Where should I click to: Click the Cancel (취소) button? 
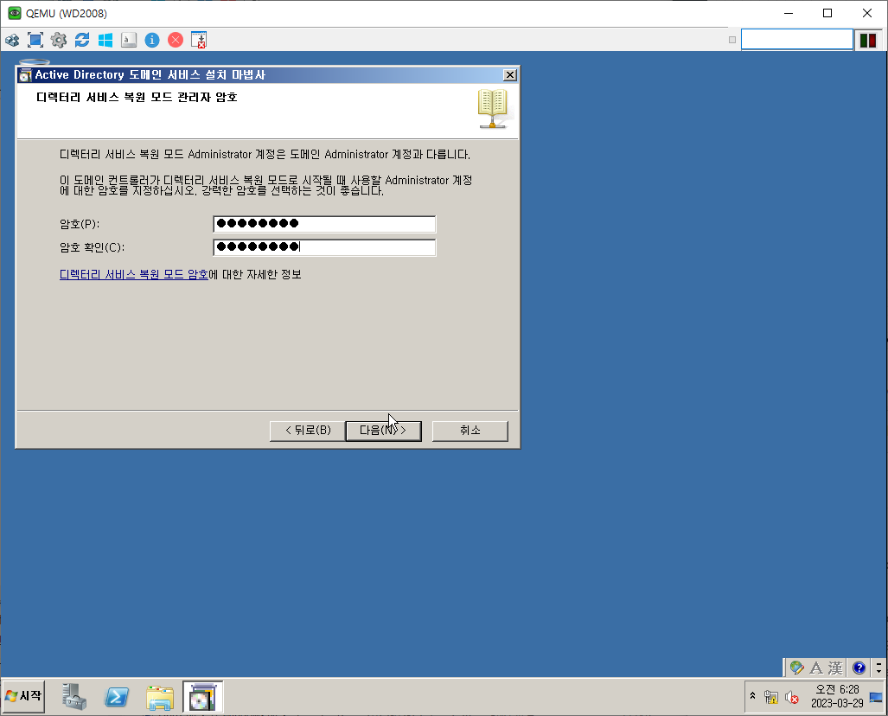click(x=470, y=431)
